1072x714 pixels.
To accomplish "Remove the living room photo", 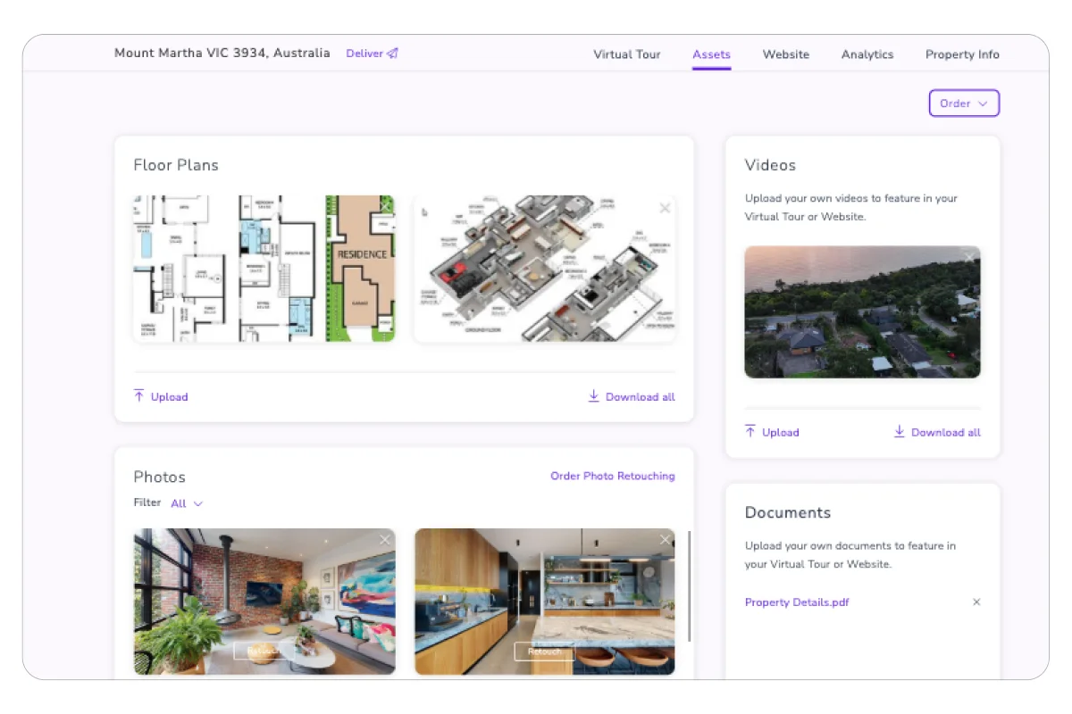I will pos(385,540).
